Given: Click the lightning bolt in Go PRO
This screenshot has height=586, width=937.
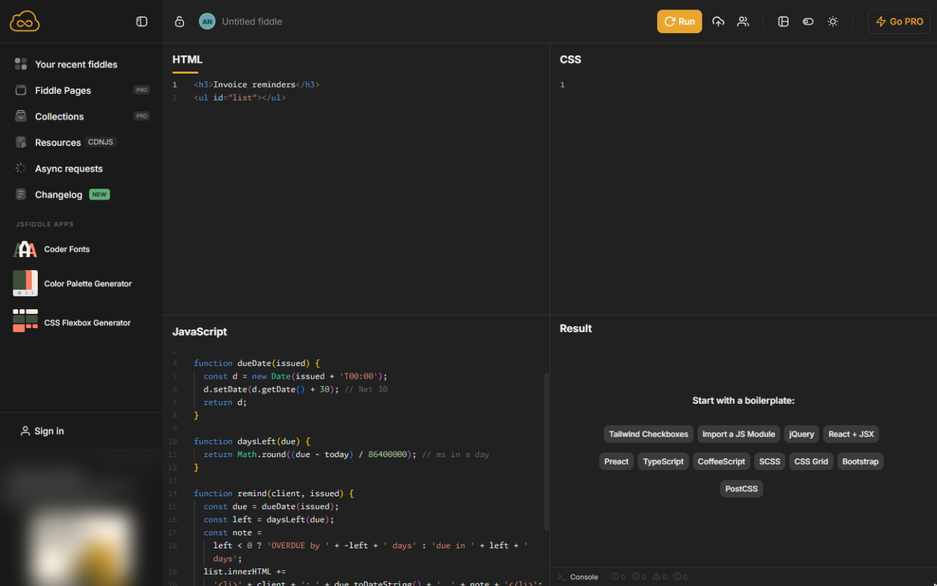Looking at the screenshot, I should (x=880, y=22).
